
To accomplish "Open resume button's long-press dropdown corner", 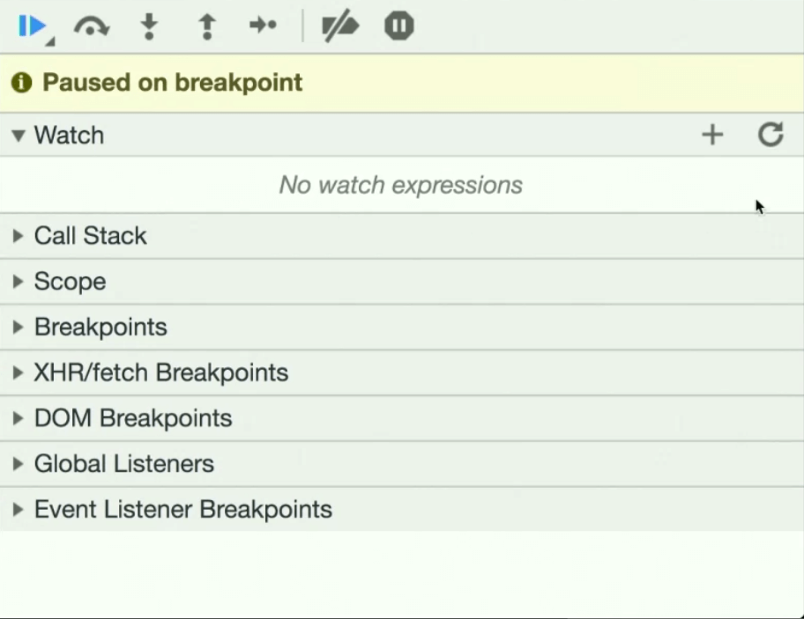I will point(49,42).
